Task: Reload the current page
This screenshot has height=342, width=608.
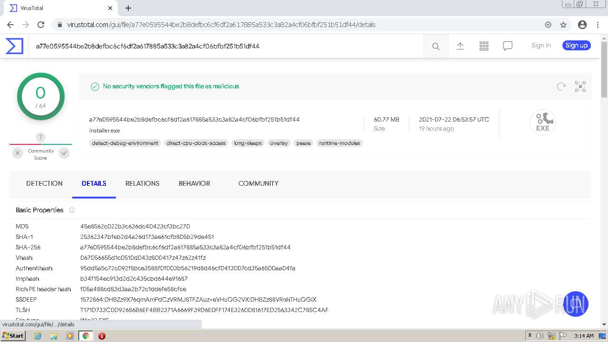Action: [41, 25]
